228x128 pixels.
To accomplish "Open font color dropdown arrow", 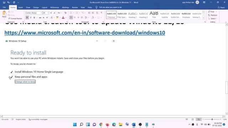I will (66, 17).
